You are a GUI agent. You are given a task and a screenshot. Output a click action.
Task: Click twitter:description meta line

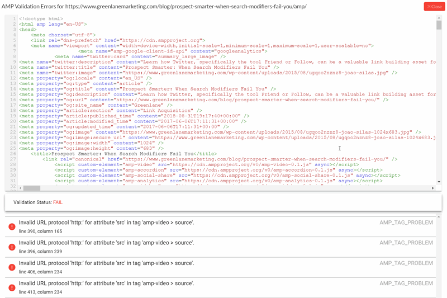click(x=227, y=62)
